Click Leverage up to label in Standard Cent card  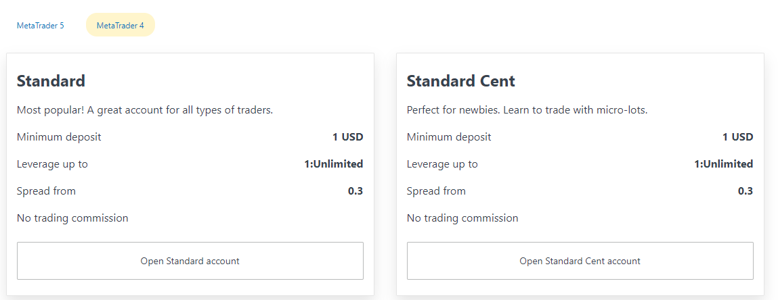click(442, 164)
